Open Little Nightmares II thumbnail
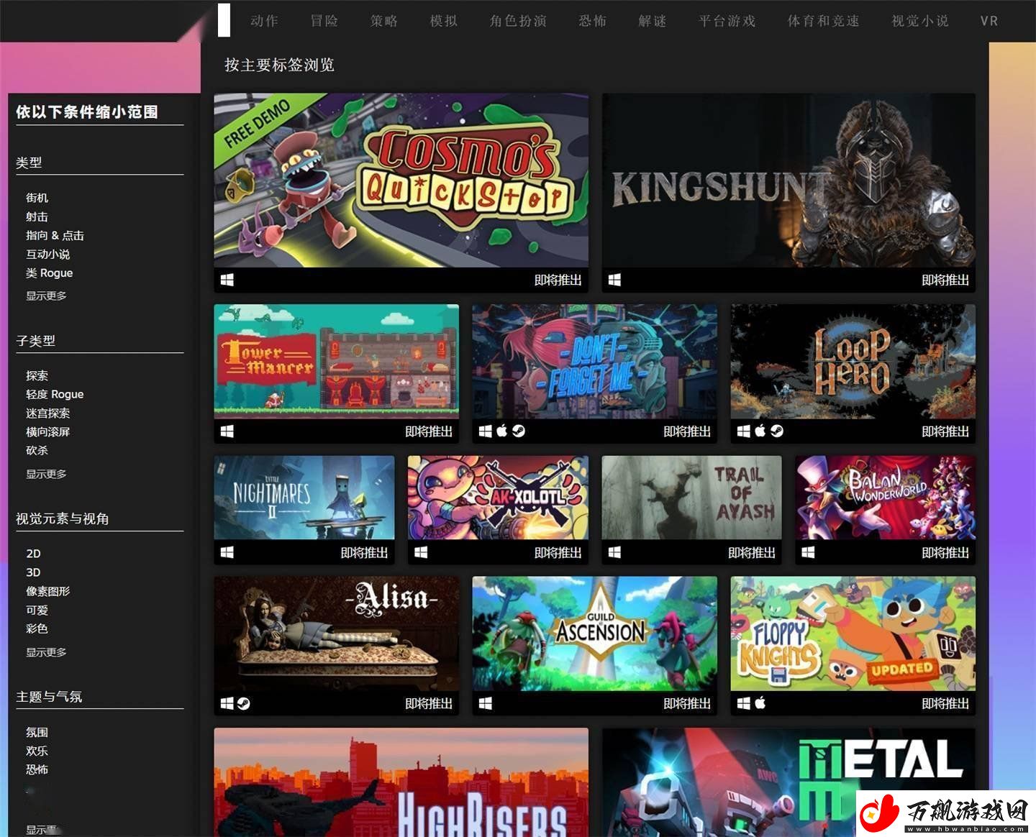Screen dimensions: 1036x837 pyautogui.click(x=304, y=498)
